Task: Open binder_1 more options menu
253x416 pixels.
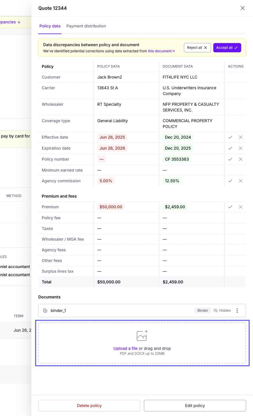Action: point(237,311)
